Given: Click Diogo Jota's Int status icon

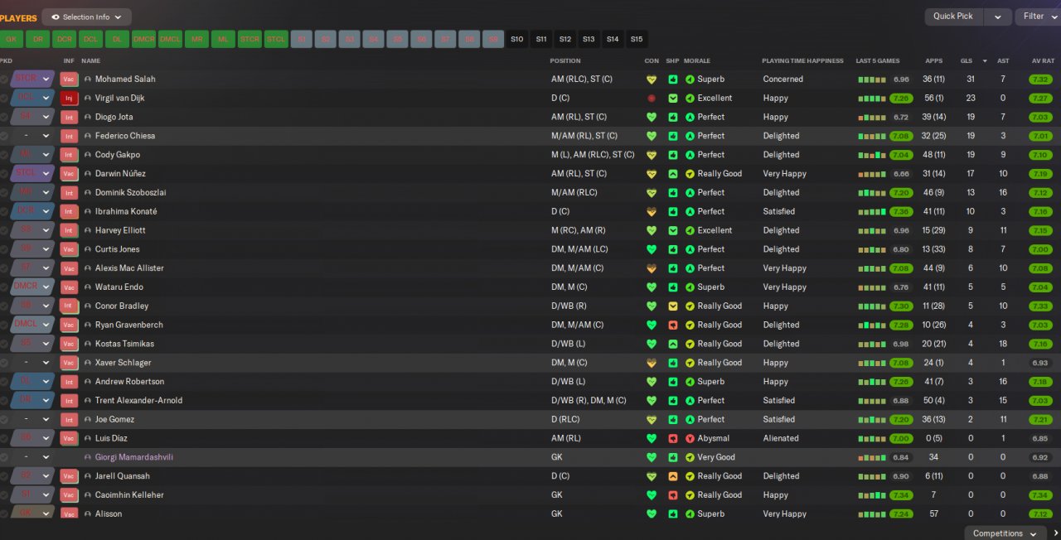Looking at the screenshot, I should (x=69, y=118).
